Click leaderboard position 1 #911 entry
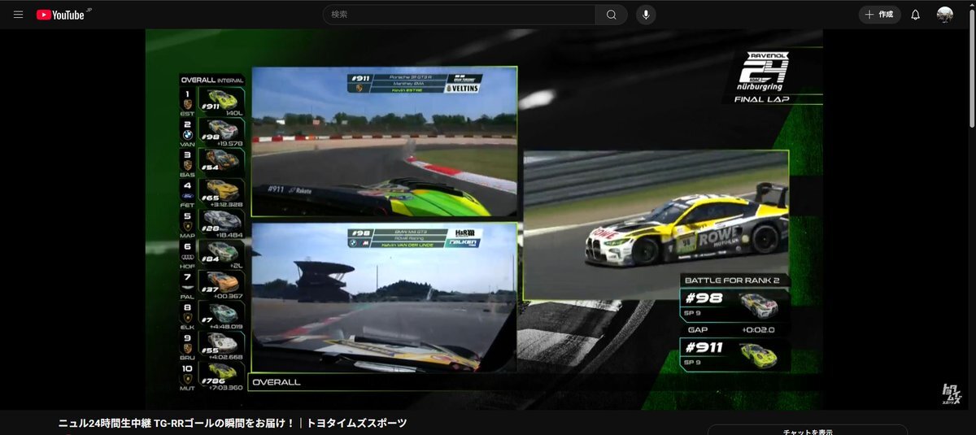Screen dimensions: 976x435 point(211,102)
